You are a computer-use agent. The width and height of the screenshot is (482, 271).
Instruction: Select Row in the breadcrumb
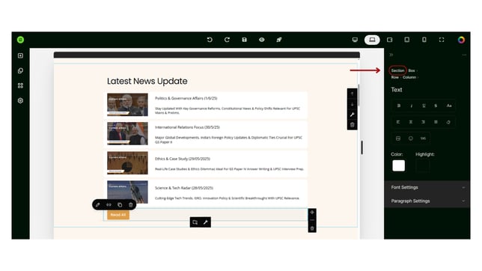[394, 77]
